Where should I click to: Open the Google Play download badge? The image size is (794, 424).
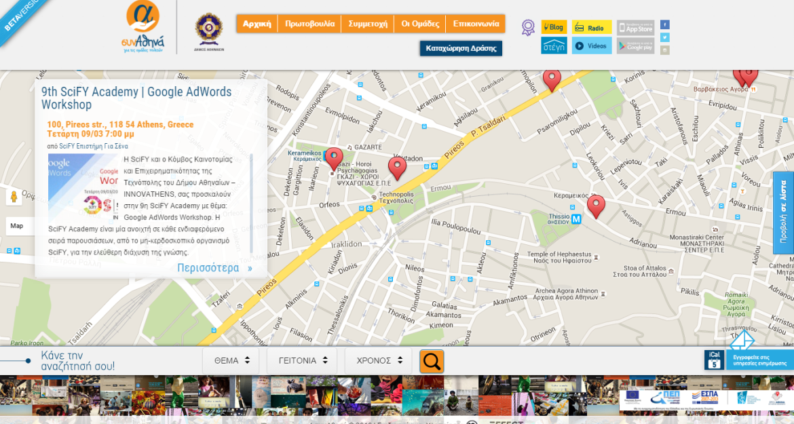[x=635, y=45]
